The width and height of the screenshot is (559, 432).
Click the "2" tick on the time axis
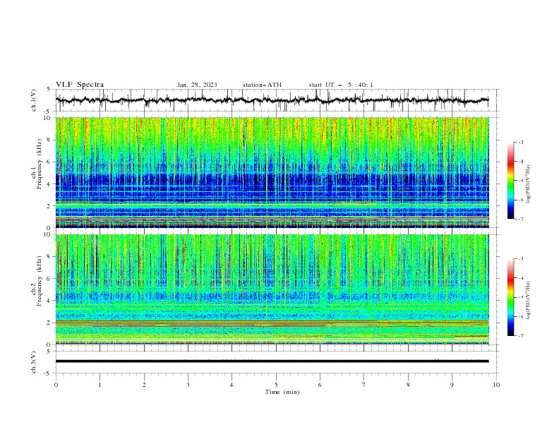[144, 385]
